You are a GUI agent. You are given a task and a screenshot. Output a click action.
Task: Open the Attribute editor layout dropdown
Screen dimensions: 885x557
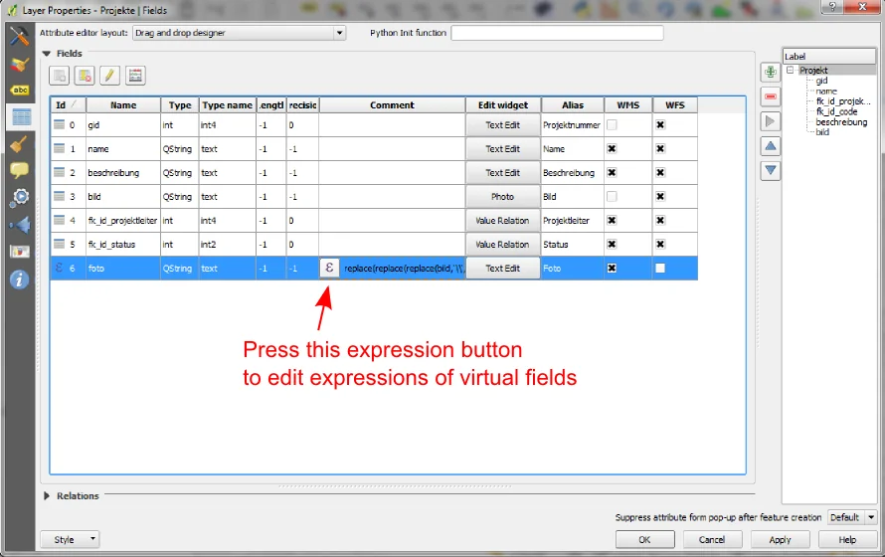coord(239,33)
